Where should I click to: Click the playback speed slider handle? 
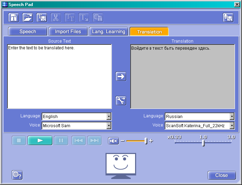click(203, 142)
